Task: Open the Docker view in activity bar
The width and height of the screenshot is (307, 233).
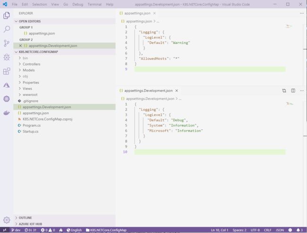Action: [x=7, y=113]
